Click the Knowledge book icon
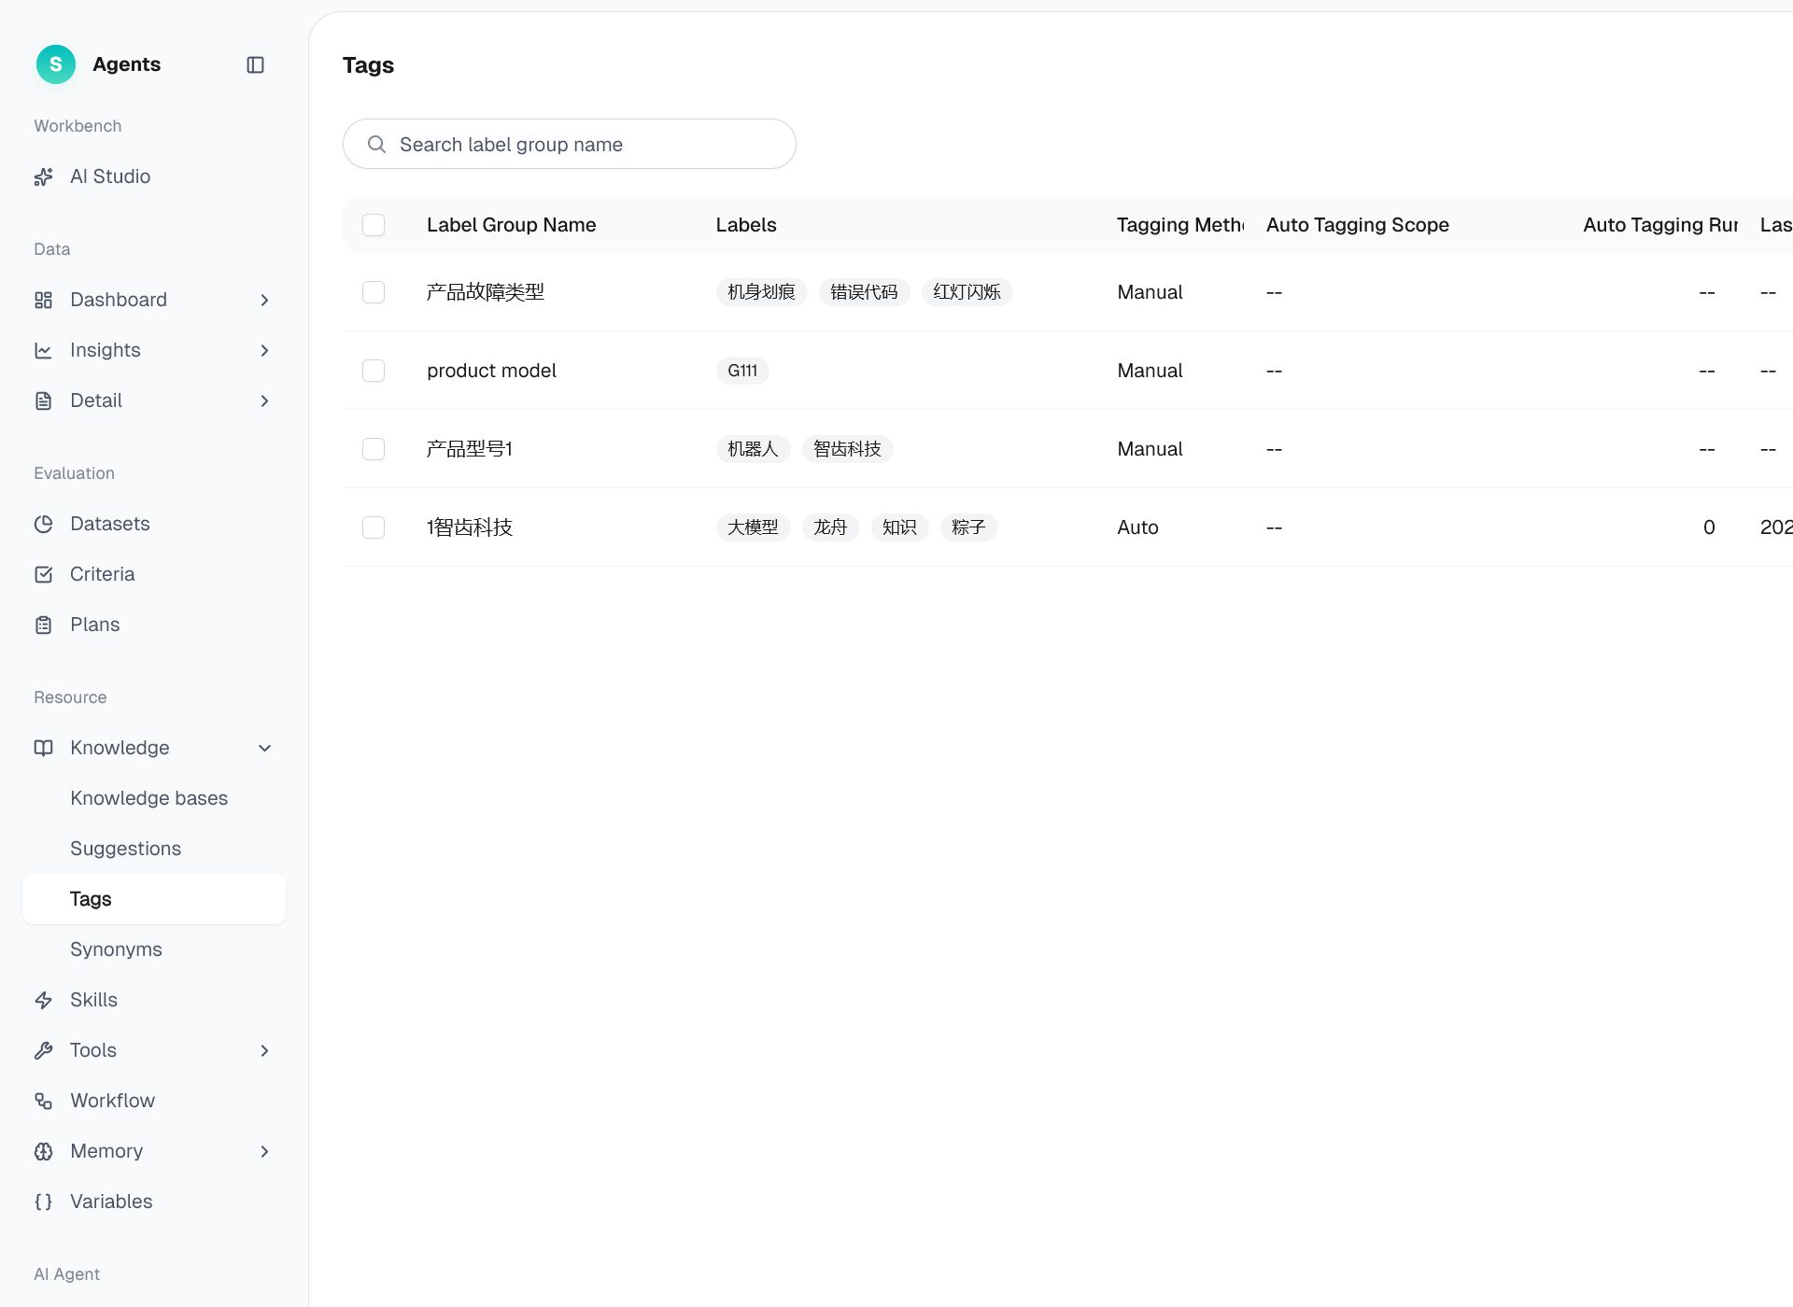 pos(43,748)
